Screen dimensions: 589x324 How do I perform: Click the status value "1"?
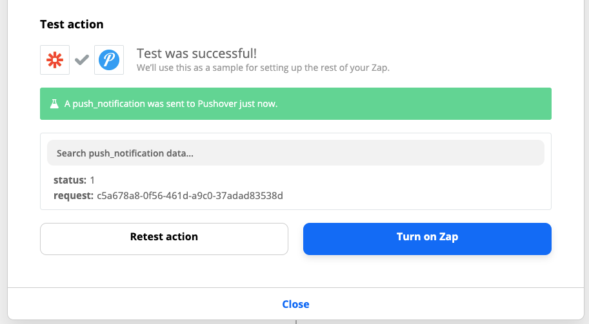pos(93,180)
